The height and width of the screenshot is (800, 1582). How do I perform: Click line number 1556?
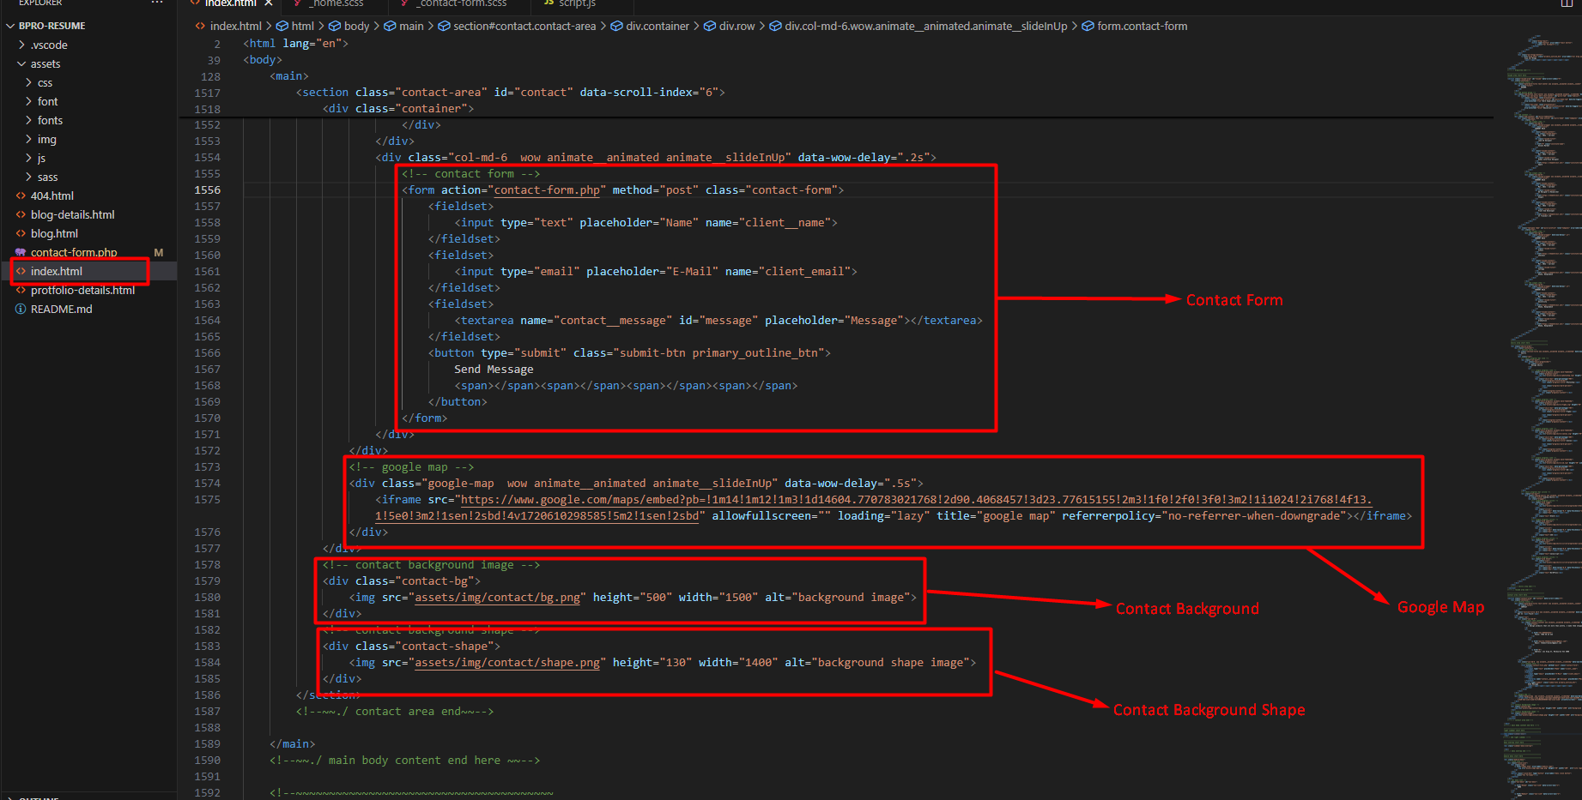207,190
